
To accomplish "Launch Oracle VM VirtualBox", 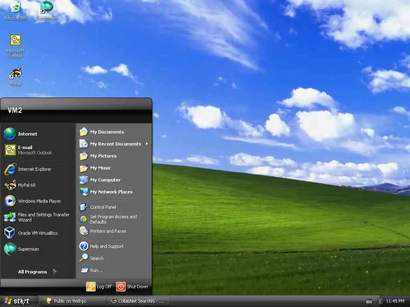I will pos(38,233).
